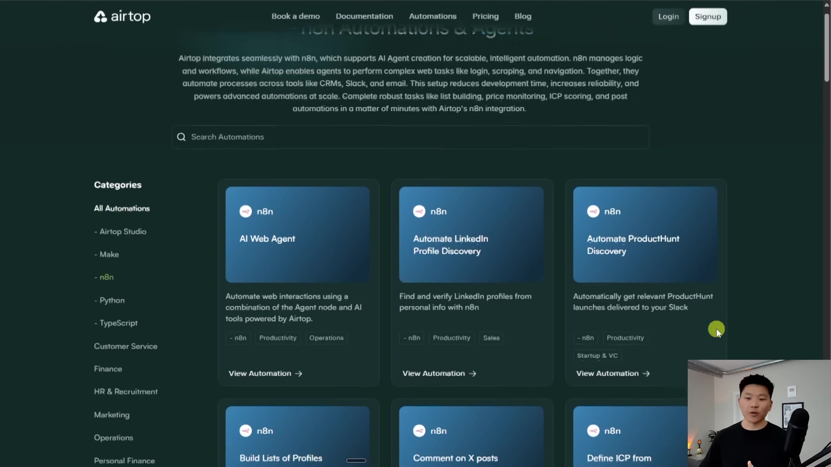Click the scrollbar up arrow

[x=827, y=5]
